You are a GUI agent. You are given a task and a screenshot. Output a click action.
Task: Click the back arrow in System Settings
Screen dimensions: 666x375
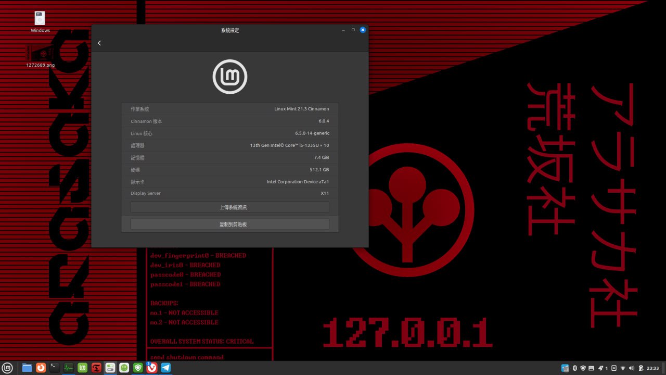pos(99,43)
